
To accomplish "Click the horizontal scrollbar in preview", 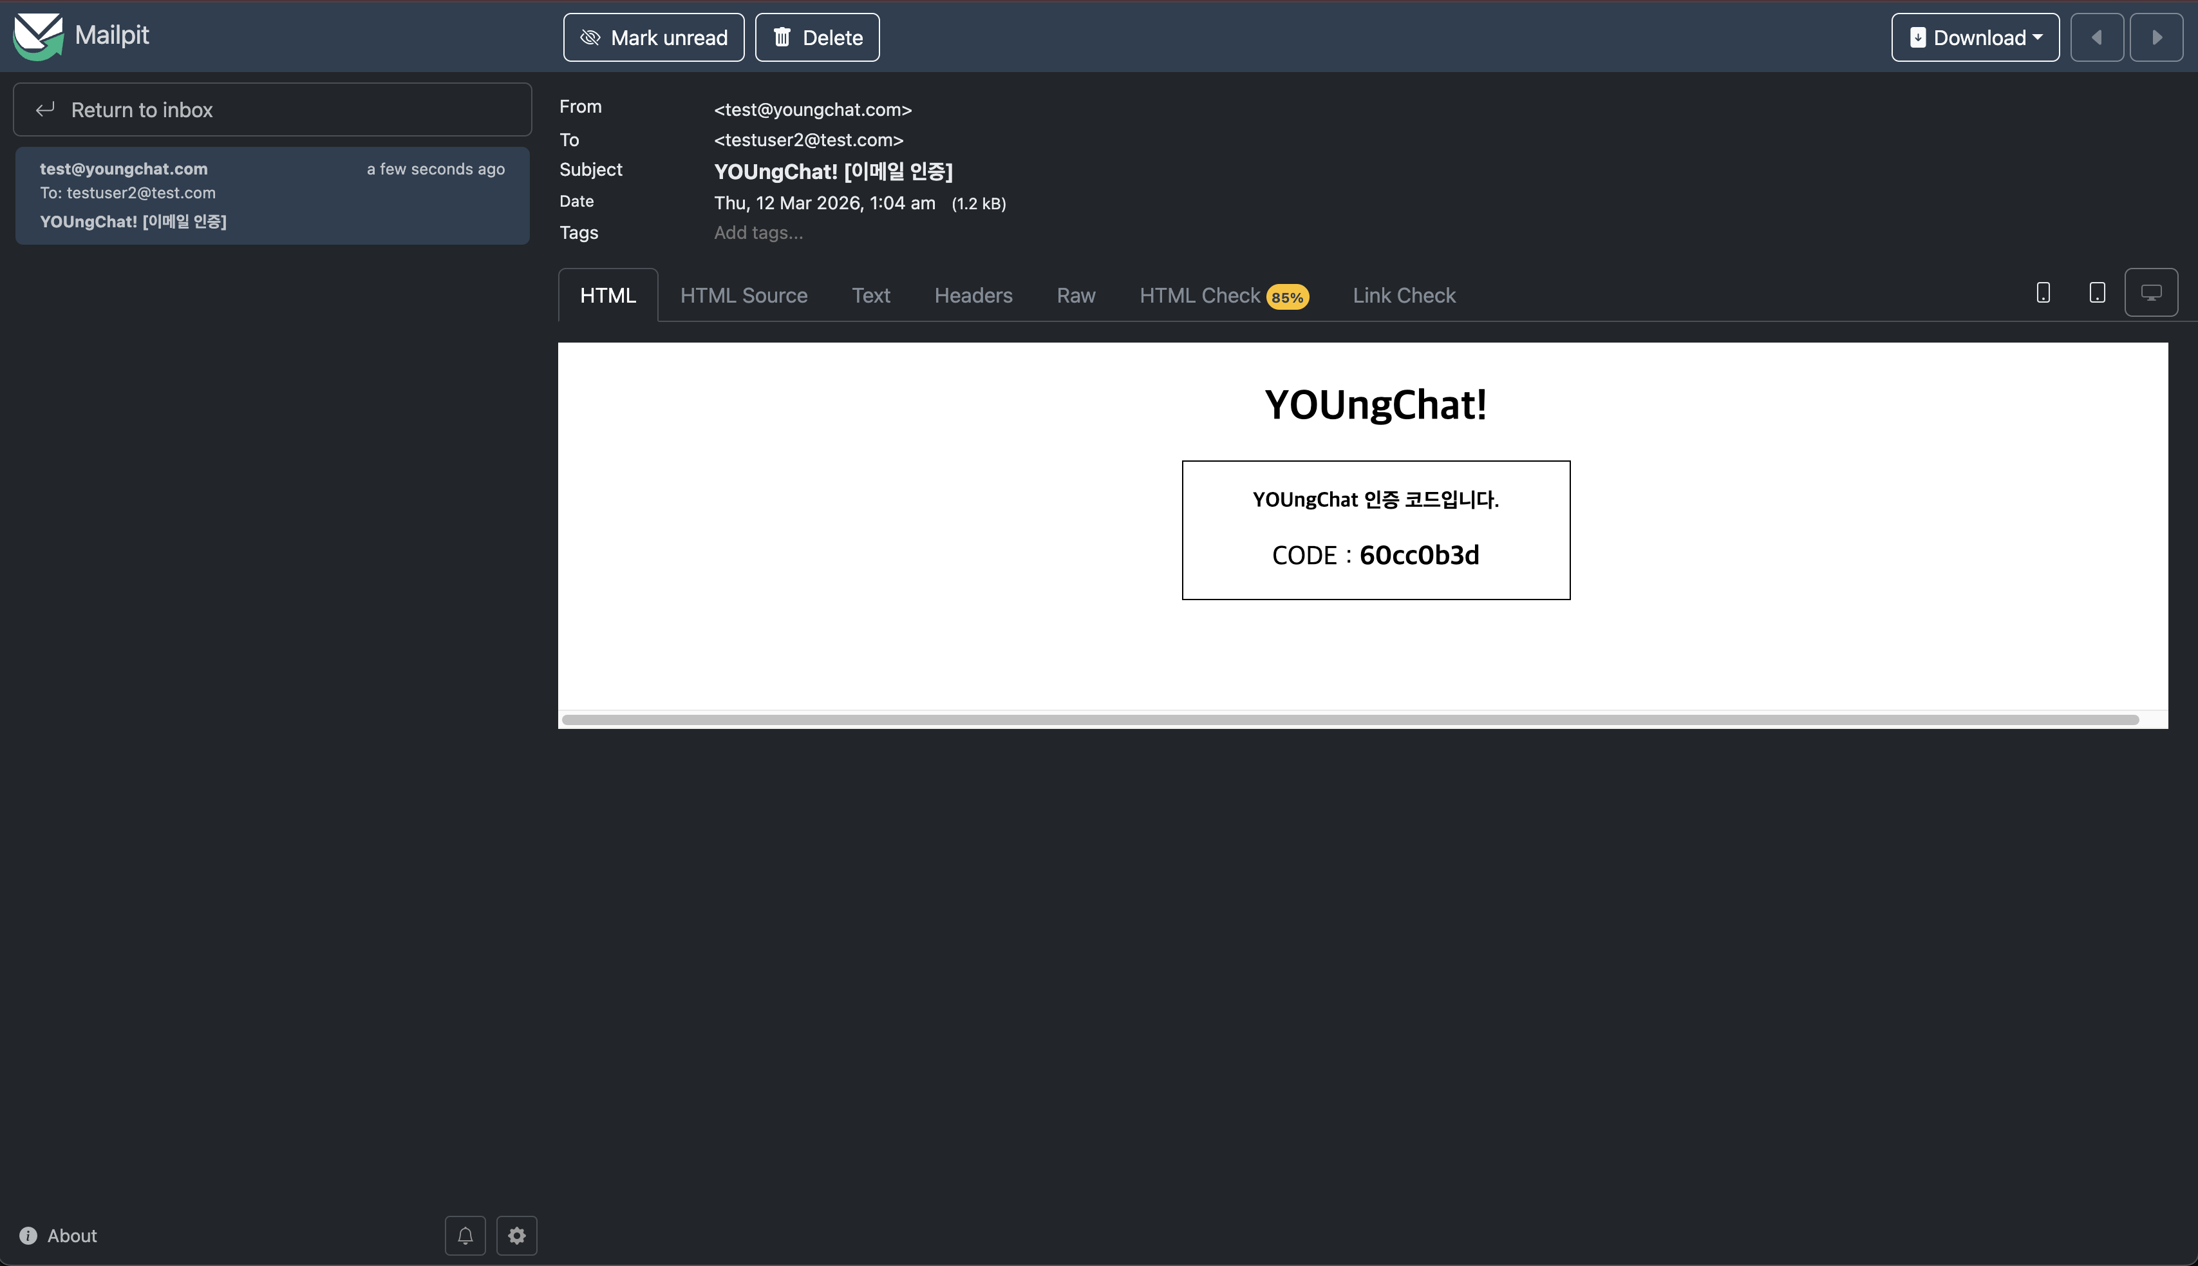I will 1349,720.
